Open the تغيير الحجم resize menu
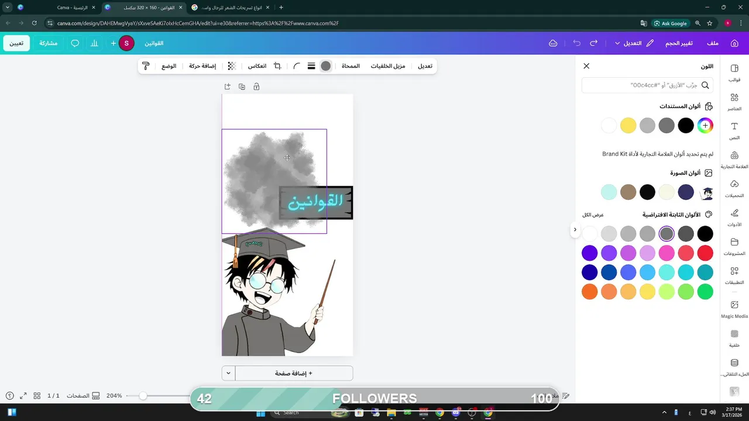The height and width of the screenshot is (421, 749). (679, 43)
